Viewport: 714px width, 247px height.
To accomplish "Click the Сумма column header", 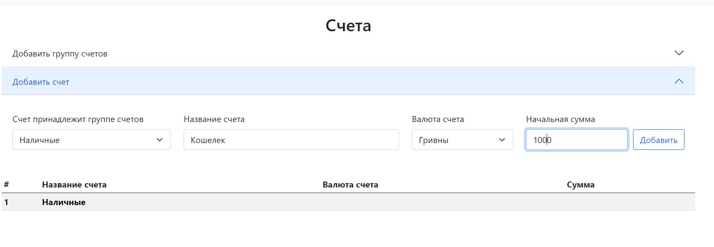I will (x=580, y=185).
